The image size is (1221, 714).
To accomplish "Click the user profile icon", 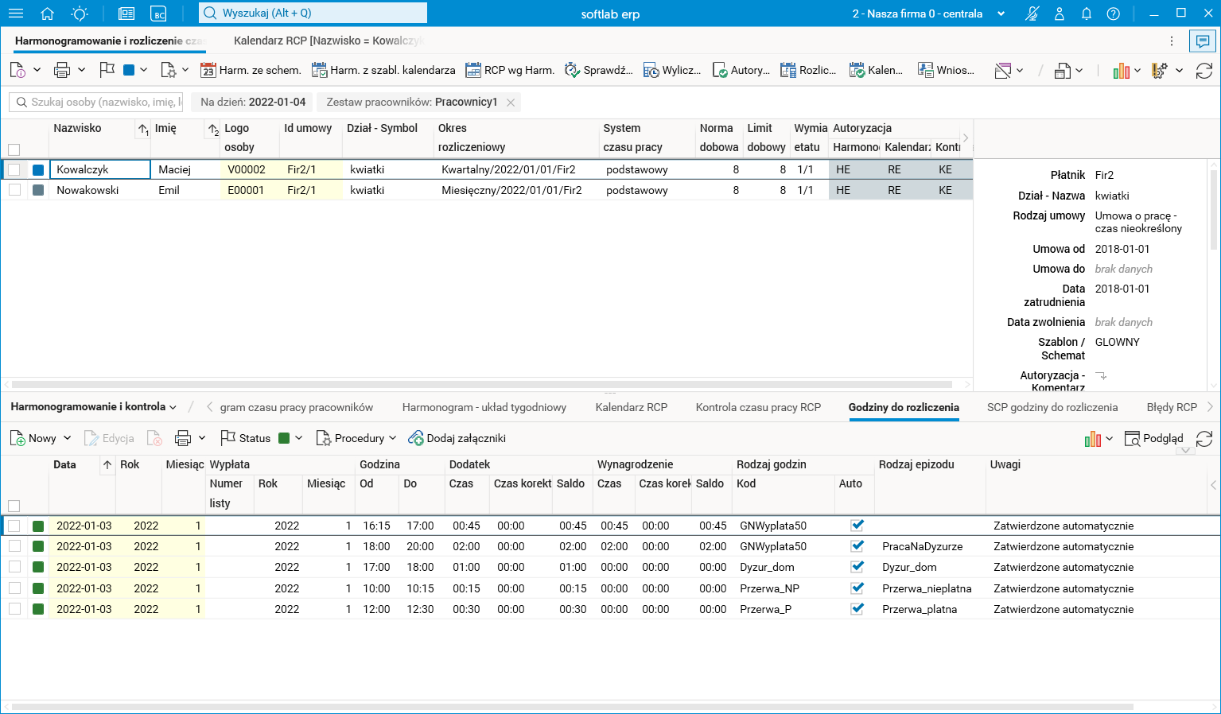I will click(x=1060, y=14).
